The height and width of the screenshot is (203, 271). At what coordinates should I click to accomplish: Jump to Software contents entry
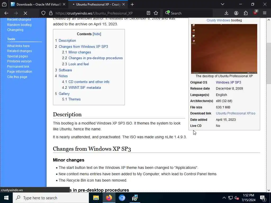pos(65,70)
